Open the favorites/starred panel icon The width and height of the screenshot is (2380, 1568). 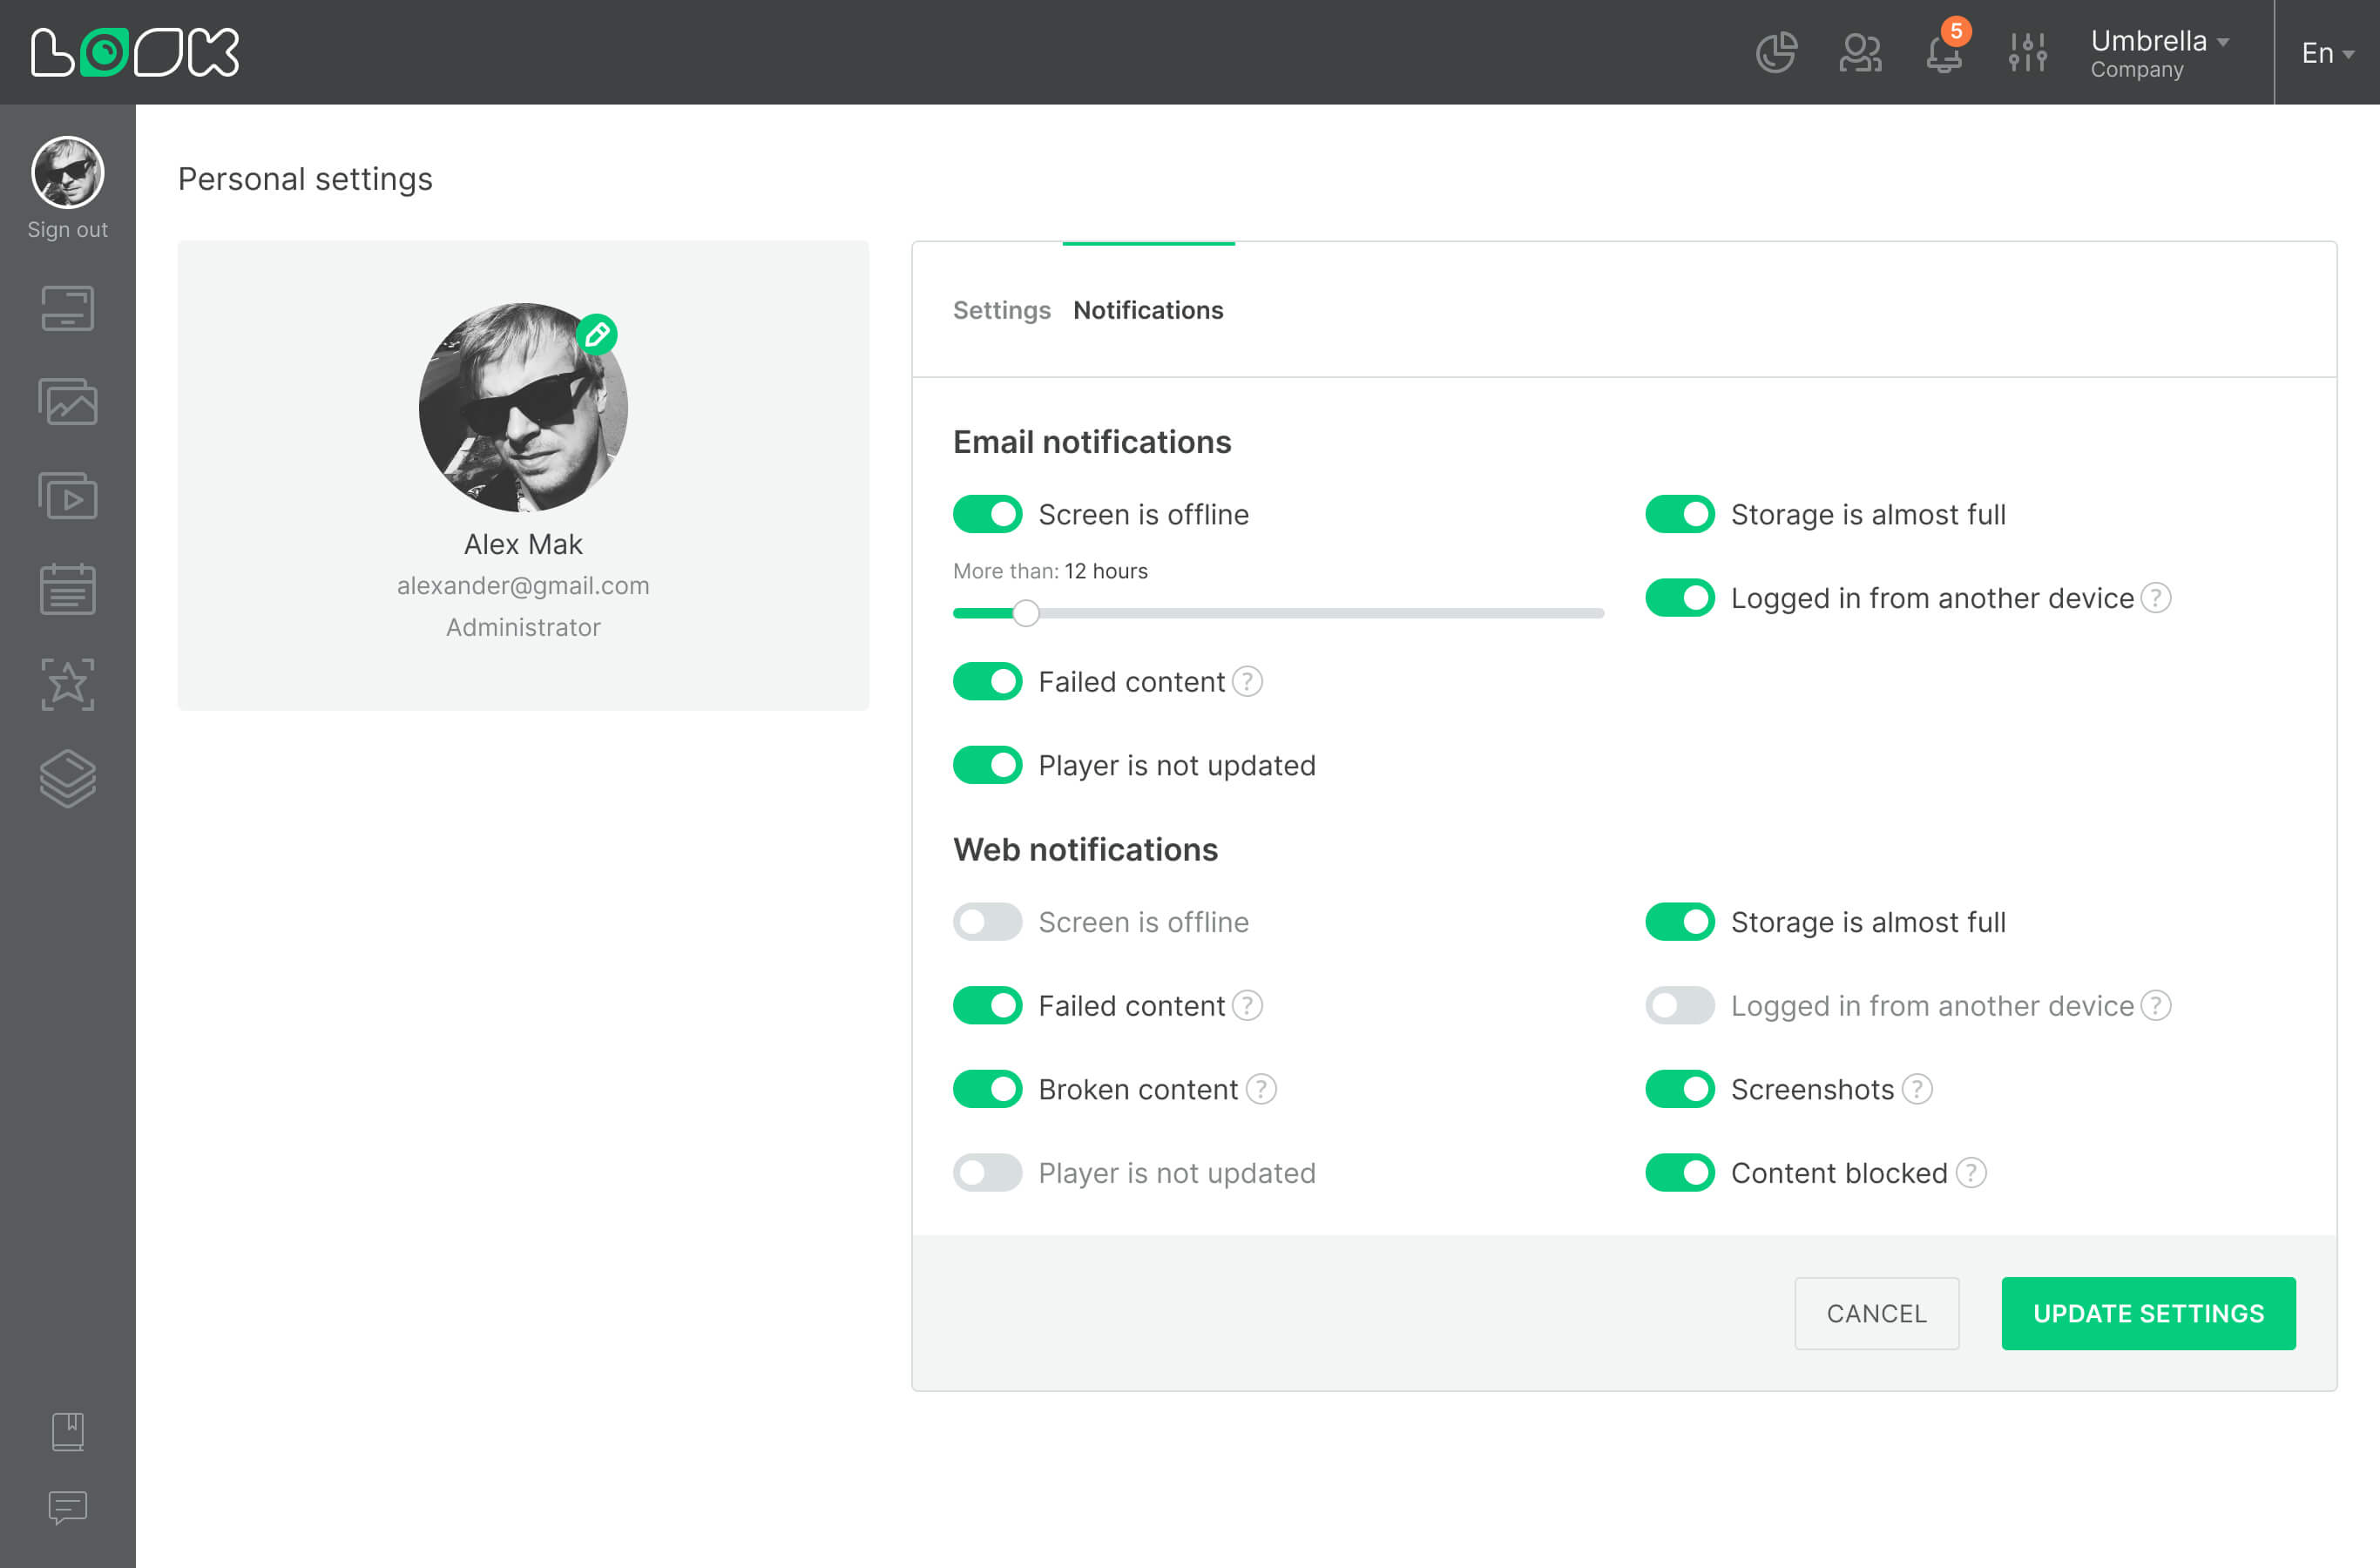coord(66,686)
